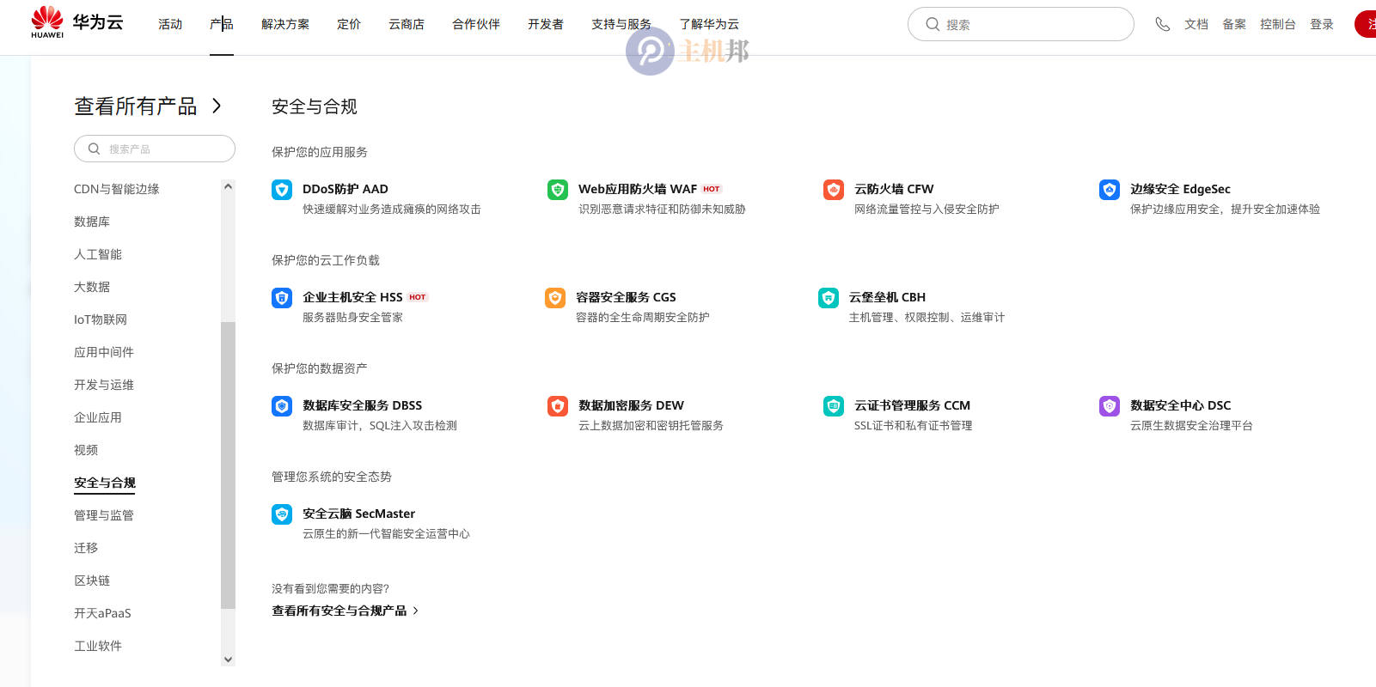Select 视频 category

(x=86, y=450)
